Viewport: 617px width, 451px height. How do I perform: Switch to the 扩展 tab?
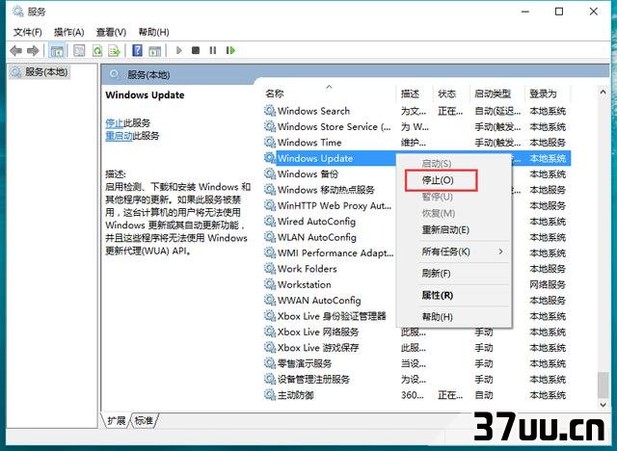tap(116, 420)
